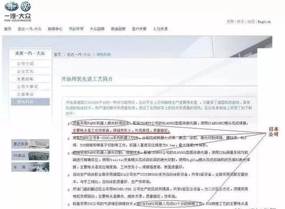
Task: Click the 开迪焊装先进工艺简介 article title
Action: click(87, 79)
